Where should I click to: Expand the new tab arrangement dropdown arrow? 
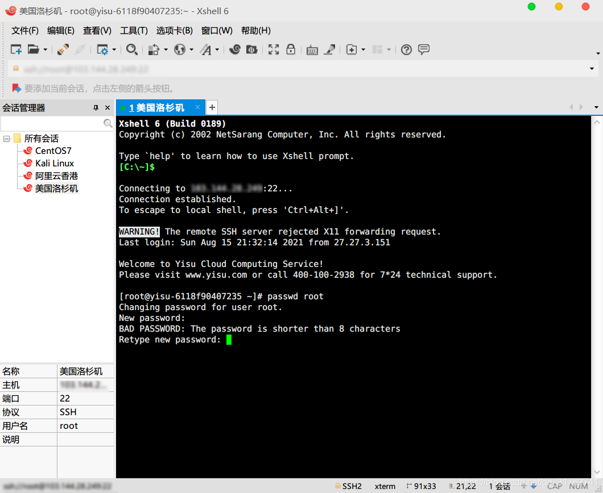(363, 50)
